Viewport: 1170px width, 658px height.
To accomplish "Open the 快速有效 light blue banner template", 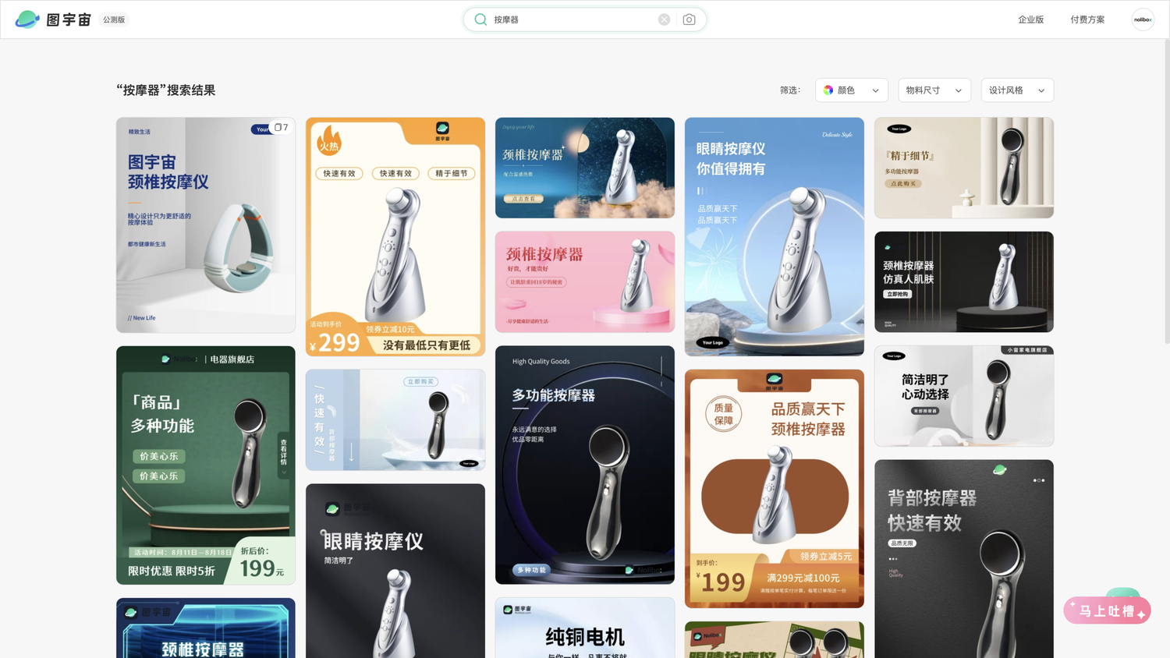I will [x=395, y=419].
